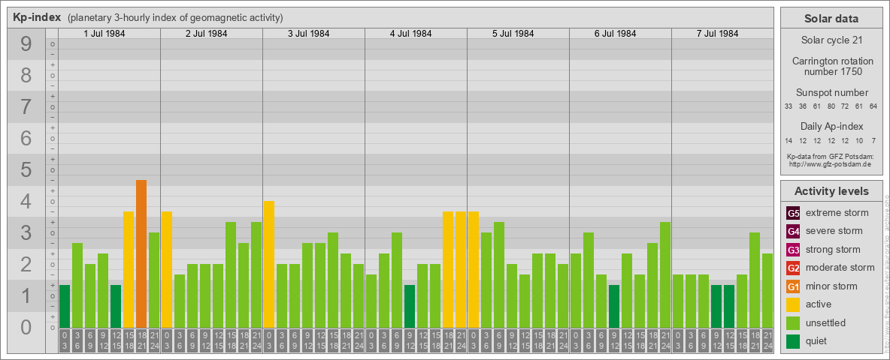Click the Ap-index value 7
The height and width of the screenshot is (360, 890).
[873, 140]
